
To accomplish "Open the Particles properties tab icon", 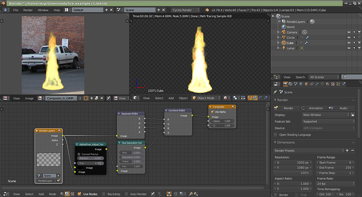I will tap(338, 84).
